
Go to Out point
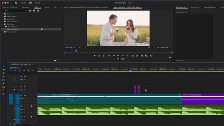127,56
